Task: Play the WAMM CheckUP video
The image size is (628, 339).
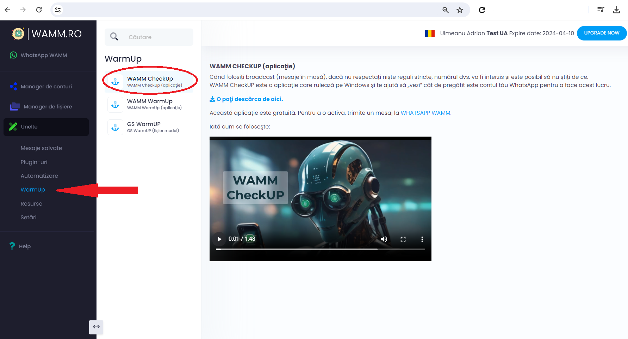Action: 219,239
